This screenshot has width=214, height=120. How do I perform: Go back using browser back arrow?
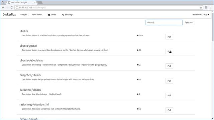tap(3, 7)
